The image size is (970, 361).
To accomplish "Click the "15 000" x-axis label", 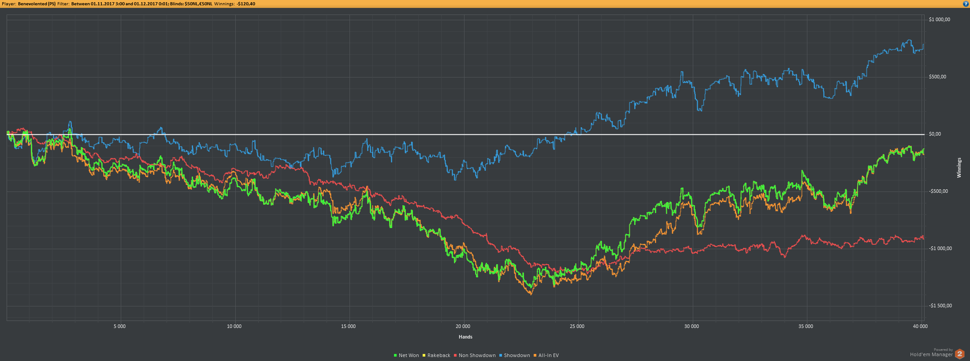I will point(348,326).
